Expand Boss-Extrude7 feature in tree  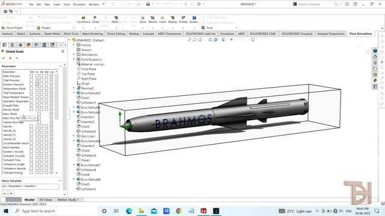(x=74, y=165)
